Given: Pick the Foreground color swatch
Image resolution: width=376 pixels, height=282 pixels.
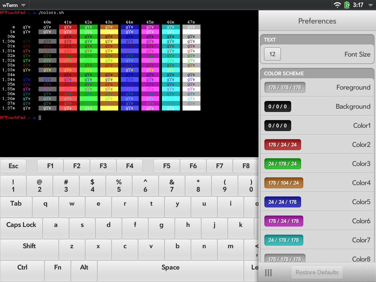Looking at the screenshot, I should 285,87.
